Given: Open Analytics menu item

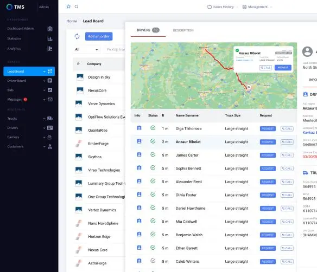Looking at the screenshot, I should click(x=14, y=49).
